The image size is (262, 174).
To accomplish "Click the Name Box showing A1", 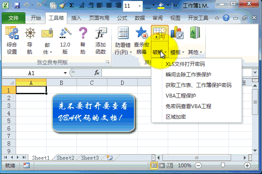I will point(32,73).
